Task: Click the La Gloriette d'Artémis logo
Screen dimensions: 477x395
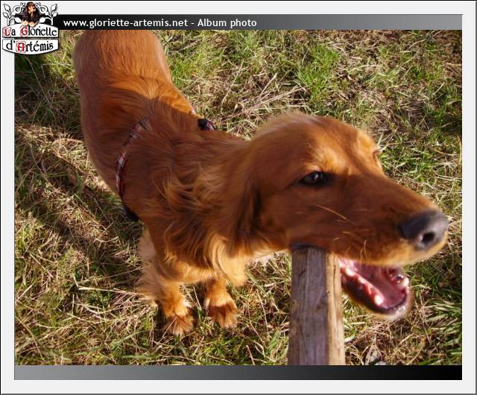Action: point(30,28)
